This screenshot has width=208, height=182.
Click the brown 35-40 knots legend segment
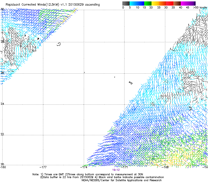tap(177, 3)
